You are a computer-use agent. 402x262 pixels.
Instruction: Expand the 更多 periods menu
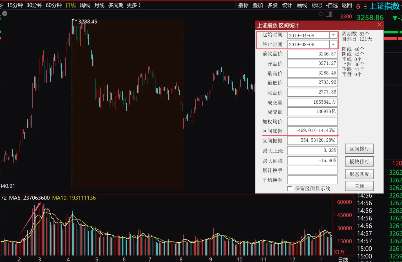tap(134, 5)
